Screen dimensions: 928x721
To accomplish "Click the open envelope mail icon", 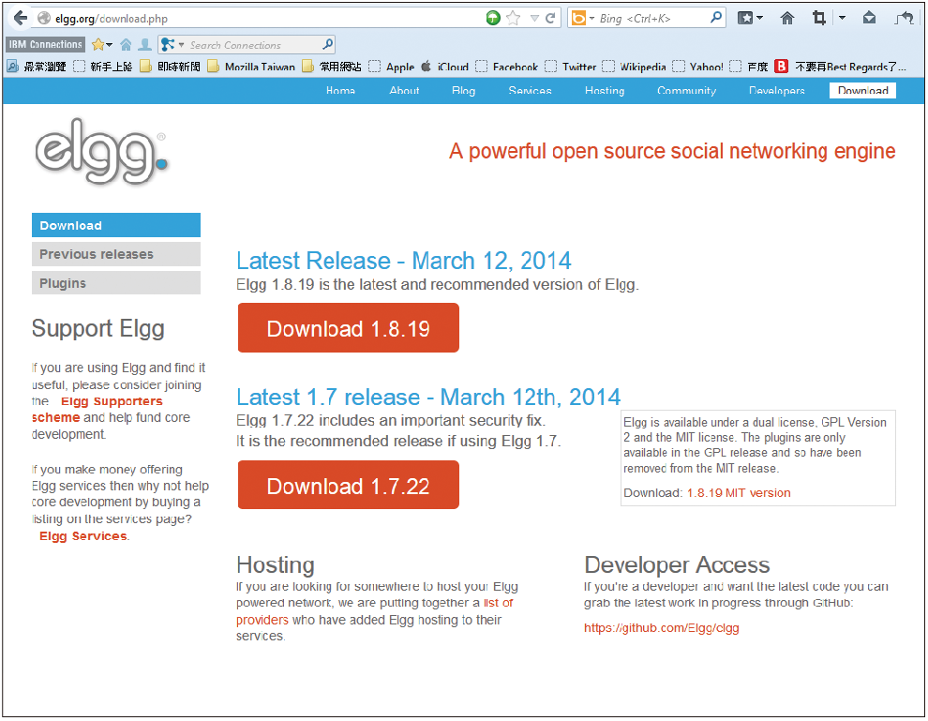I will pos(869,19).
